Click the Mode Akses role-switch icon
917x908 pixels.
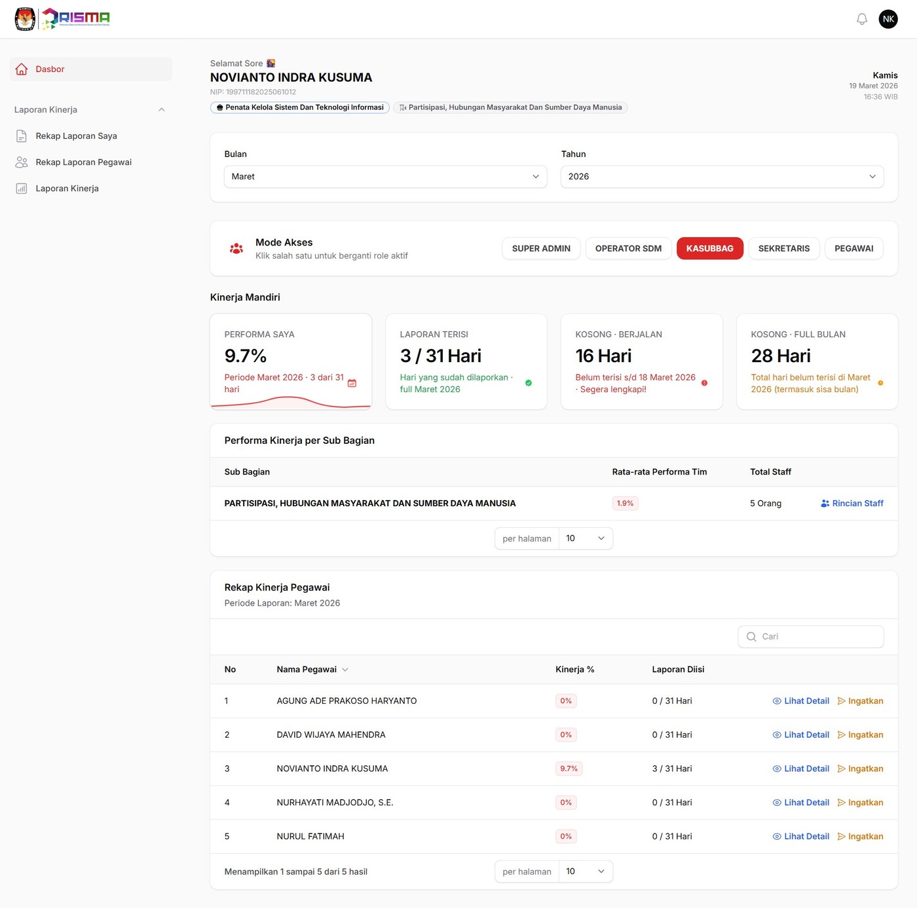pos(236,248)
